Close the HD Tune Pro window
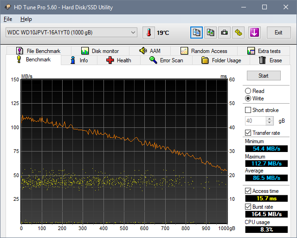This screenshot has width=297, height=238. pyautogui.click(x=286, y=7)
